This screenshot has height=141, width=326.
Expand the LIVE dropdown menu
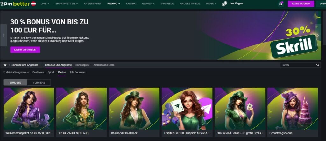pos(45,3)
